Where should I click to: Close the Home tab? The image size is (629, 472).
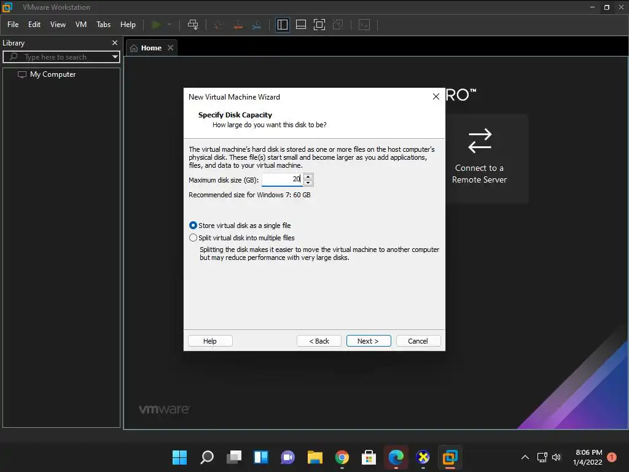point(171,48)
